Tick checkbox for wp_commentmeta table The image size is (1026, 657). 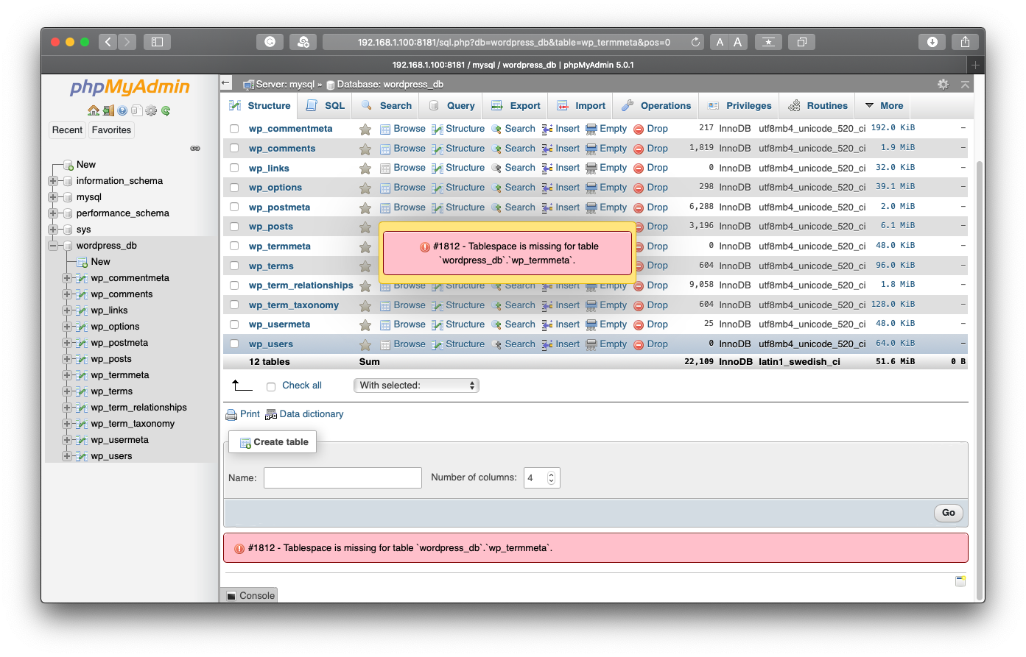(x=234, y=129)
